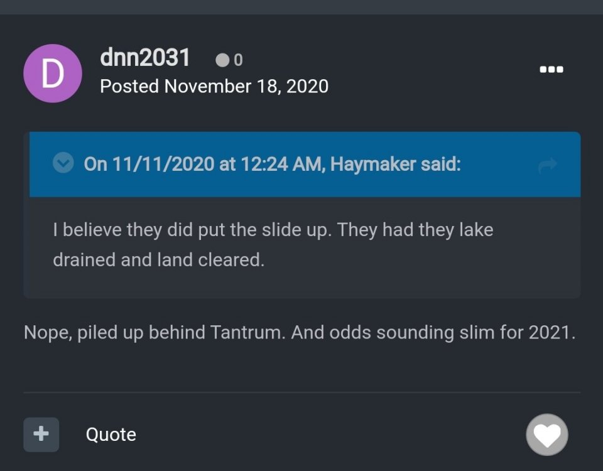This screenshot has height=471, width=603.
Task: Click dnn2031's purple avatar
Action: click(52, 73)
